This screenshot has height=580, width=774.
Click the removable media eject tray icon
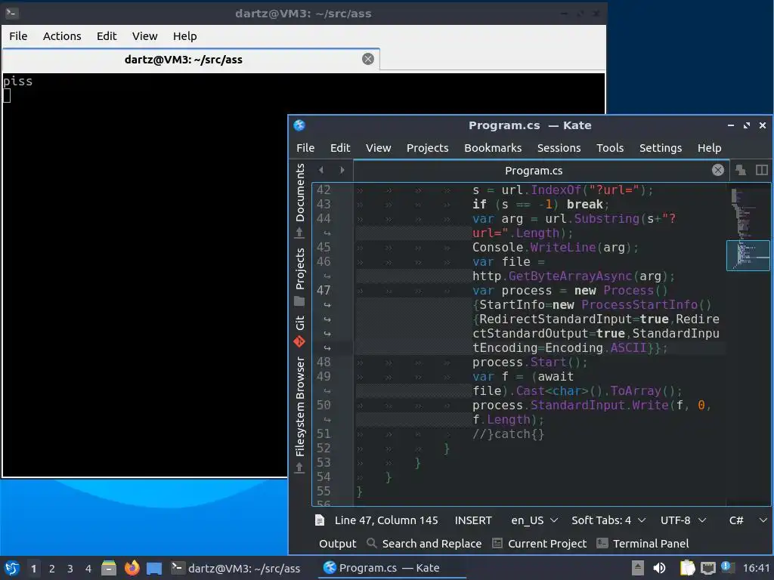click(638, 568)
